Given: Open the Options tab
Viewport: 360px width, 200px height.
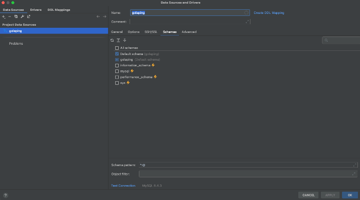Looking at the screenshot, I should [134, 32].
